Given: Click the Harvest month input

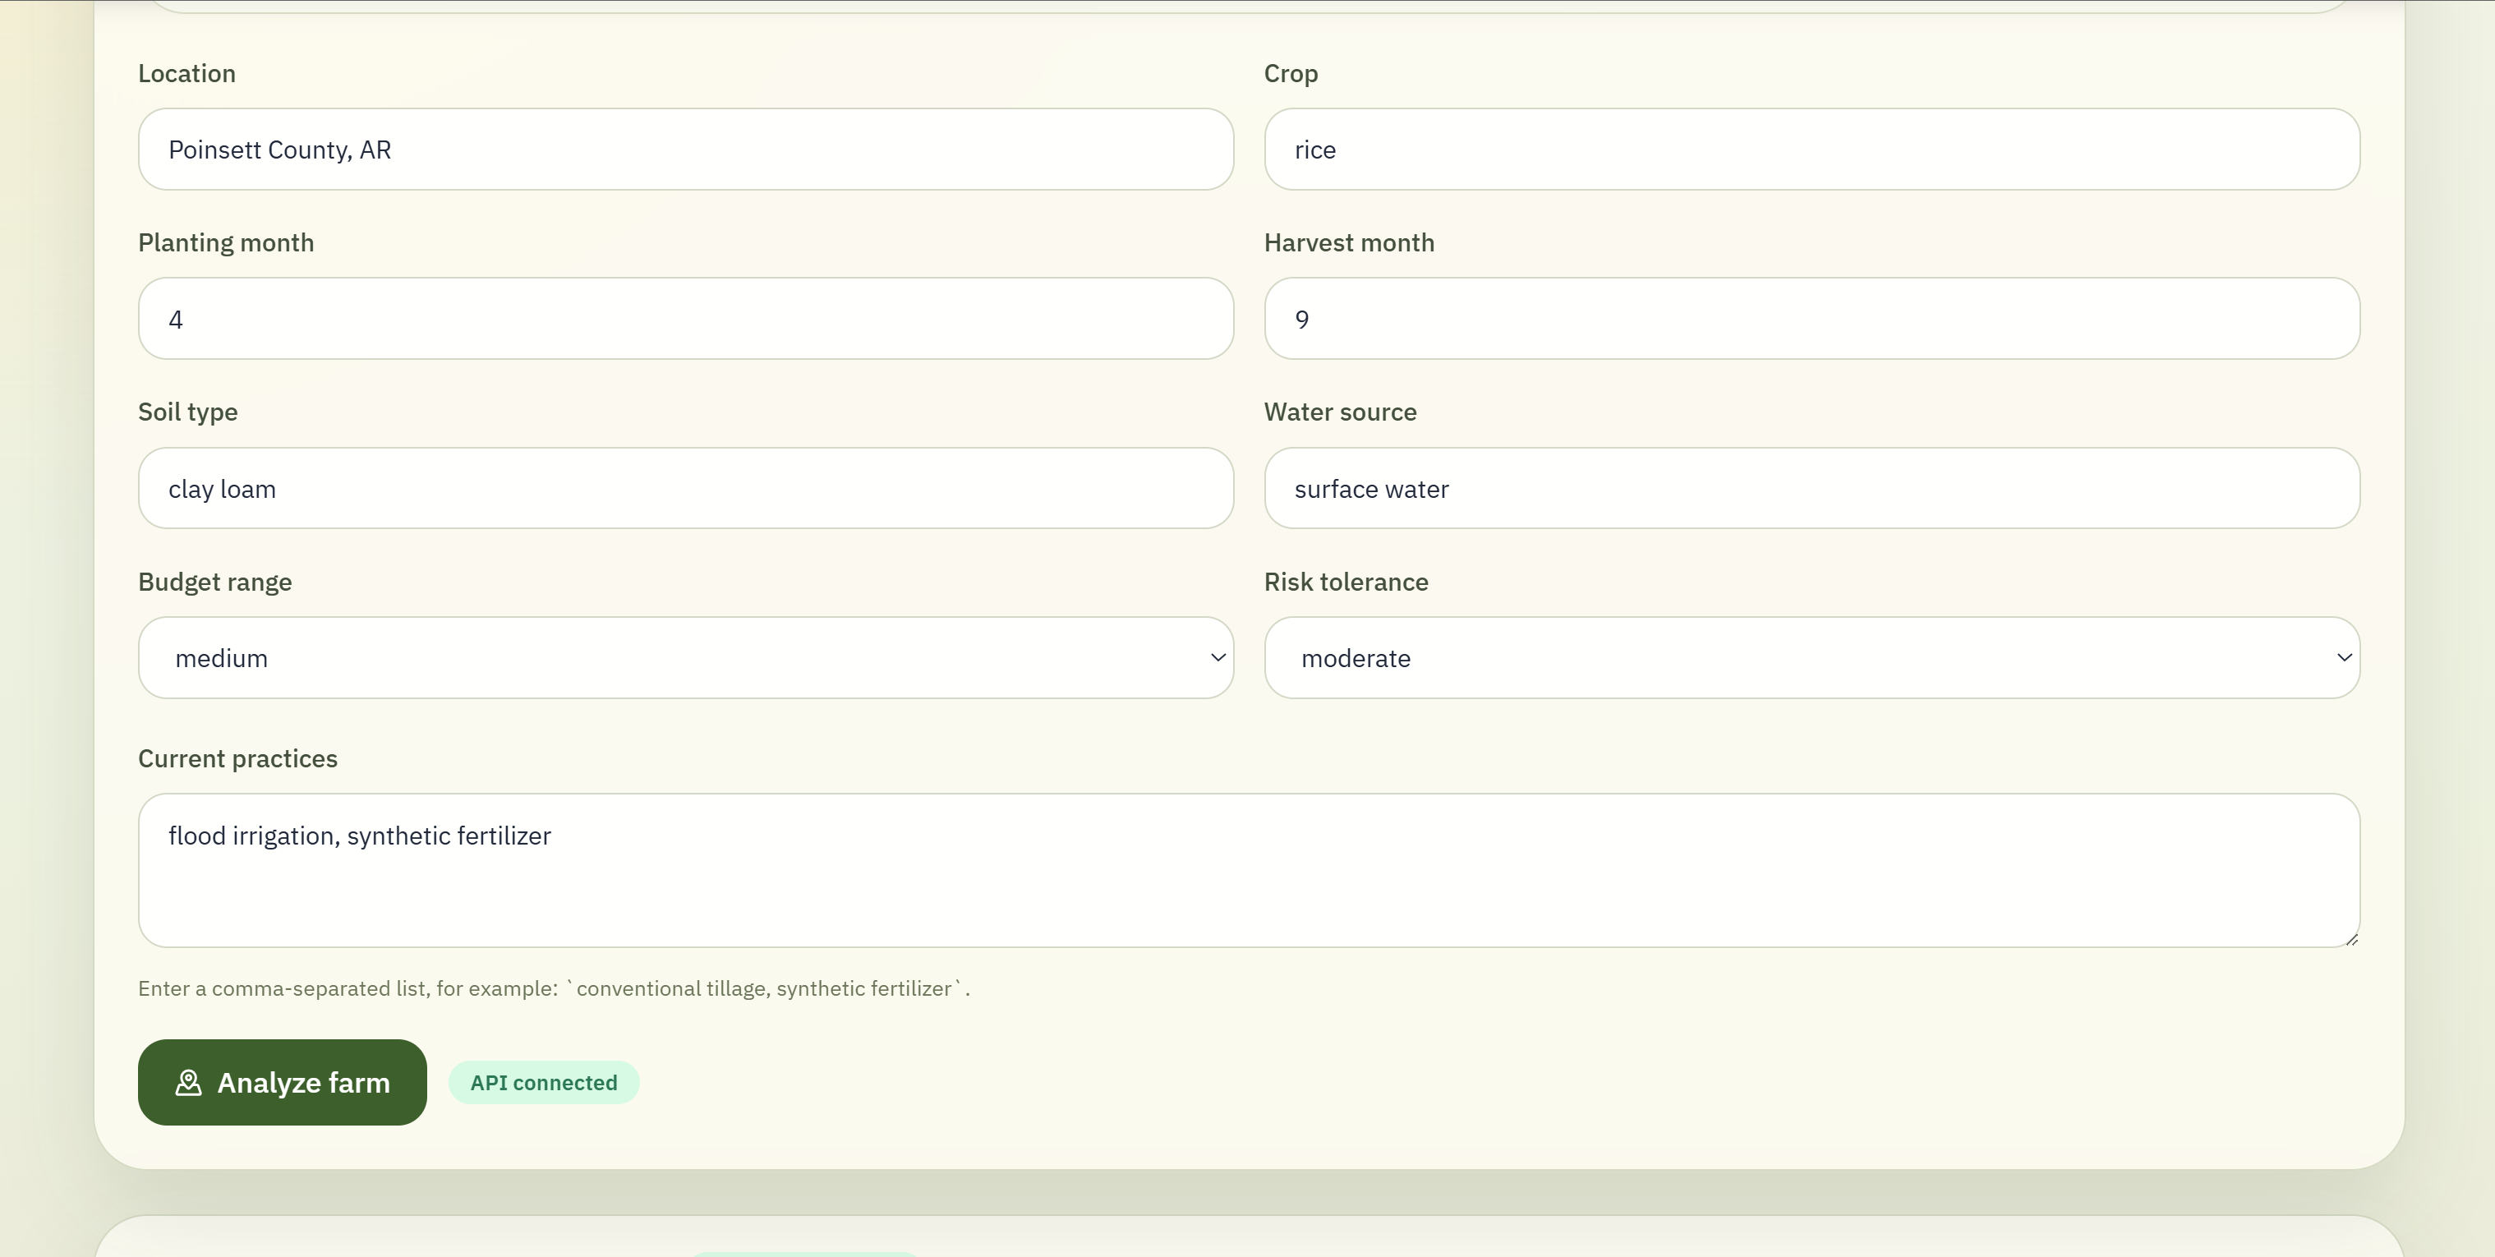Looking at the screenshot, I should point(1811,319).
